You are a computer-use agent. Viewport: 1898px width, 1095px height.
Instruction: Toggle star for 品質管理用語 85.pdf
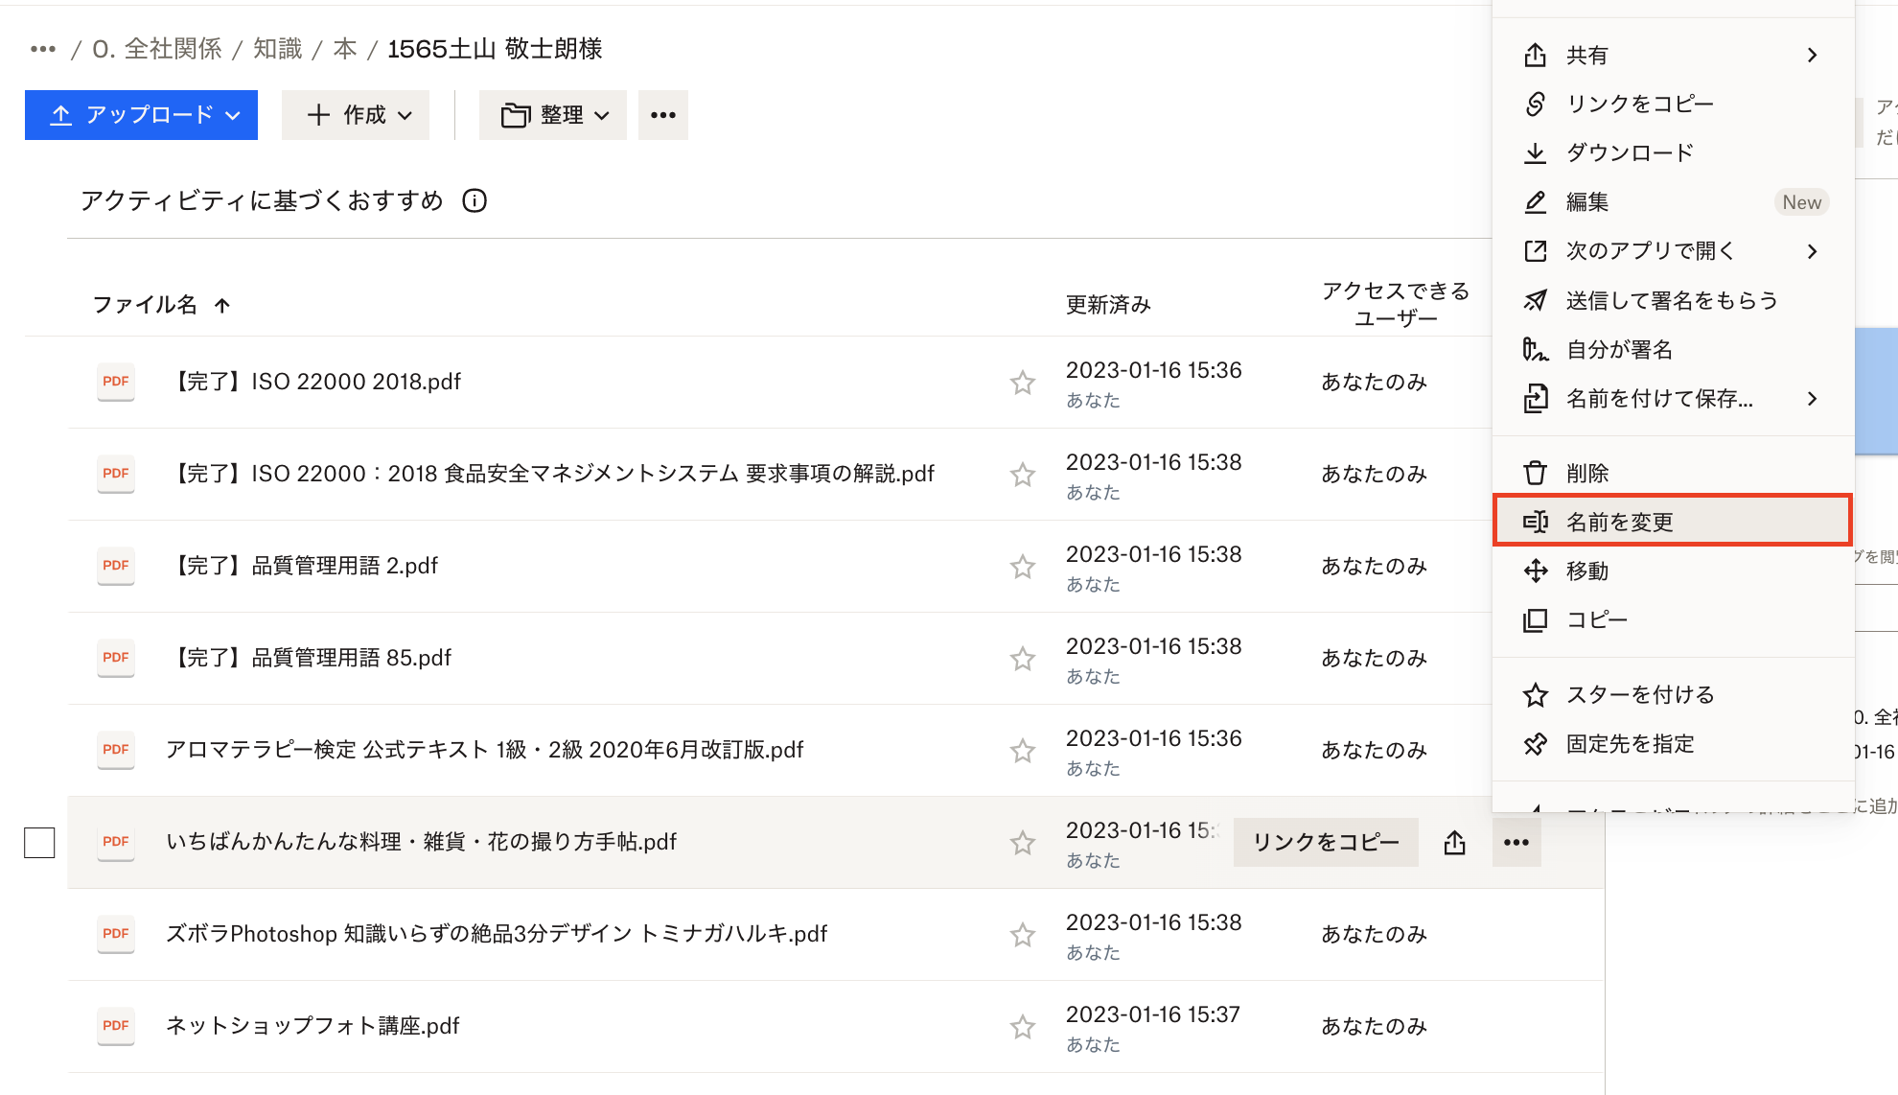(1022, 659)
